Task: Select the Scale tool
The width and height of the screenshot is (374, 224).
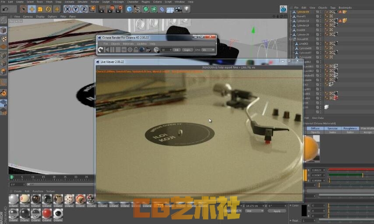Action: tap(40, 9)
